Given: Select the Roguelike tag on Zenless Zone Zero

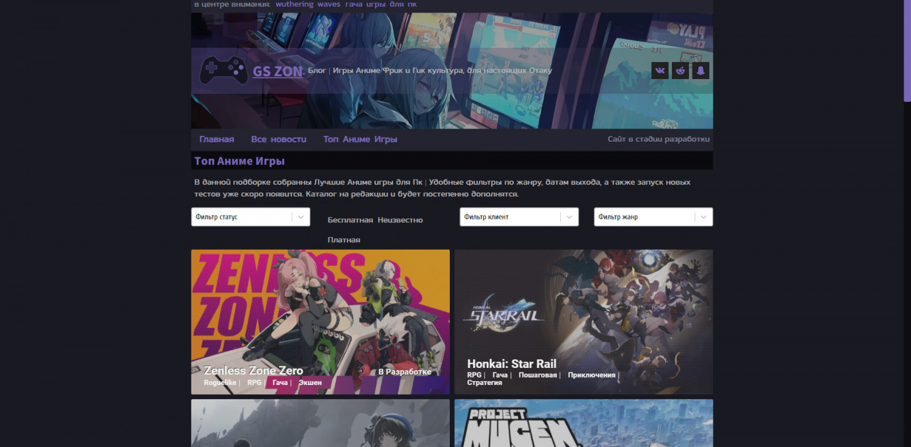Looking at the screenshot, I should [220, 383].
